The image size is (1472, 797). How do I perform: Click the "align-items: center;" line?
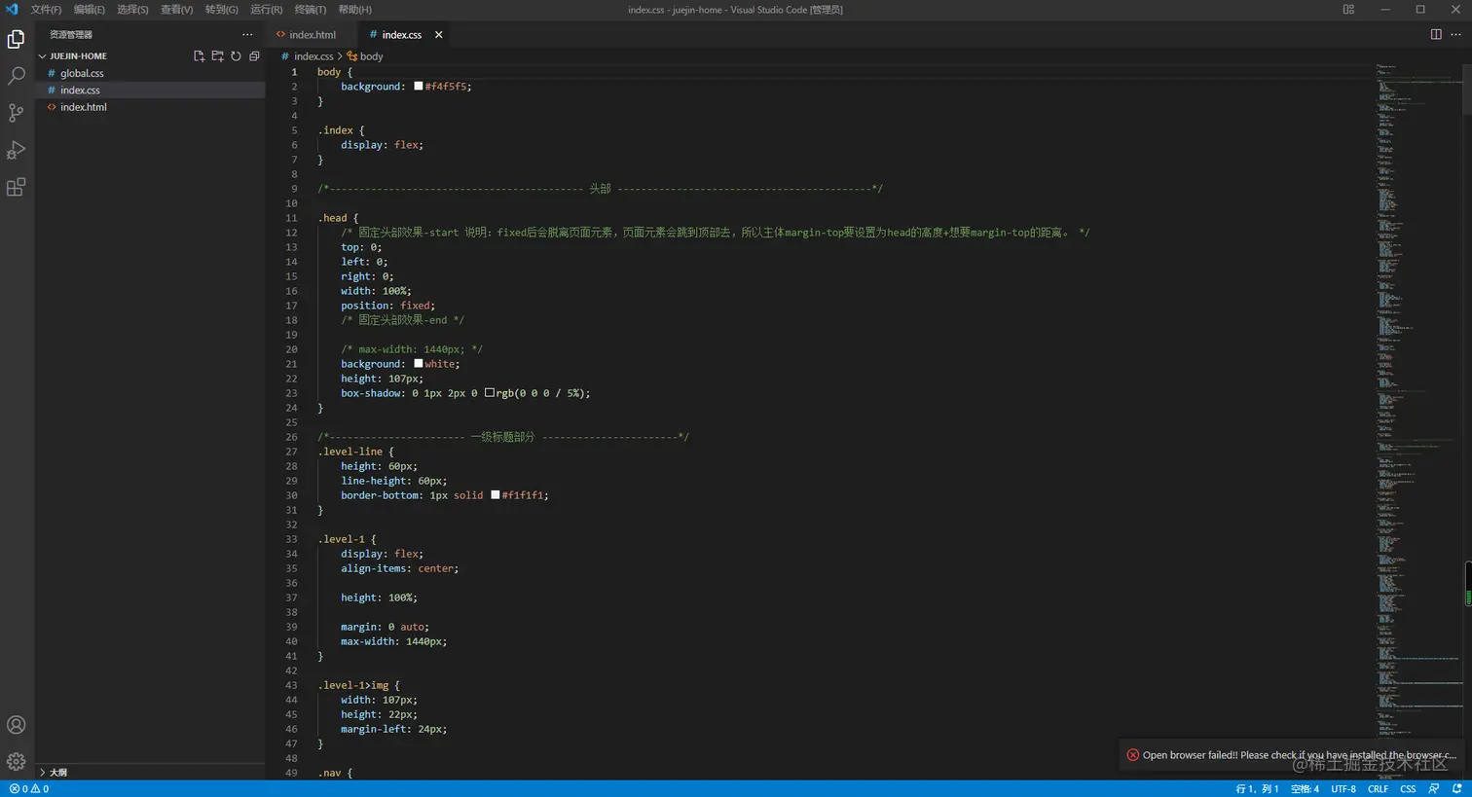tap(399, 568)
